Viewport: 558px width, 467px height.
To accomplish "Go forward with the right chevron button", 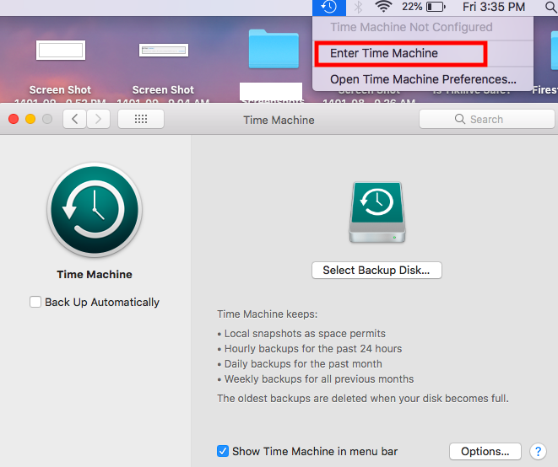I will pyautogui.click(x=98, y=119).
